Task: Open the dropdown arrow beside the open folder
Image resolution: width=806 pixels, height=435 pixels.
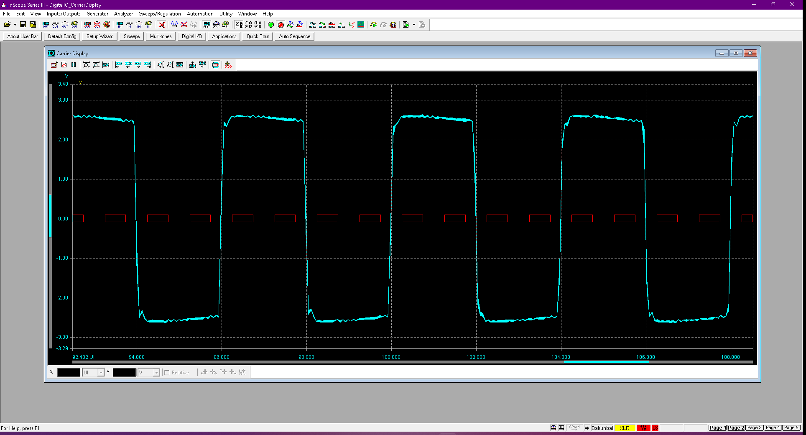Action: (x=15, y=25)
